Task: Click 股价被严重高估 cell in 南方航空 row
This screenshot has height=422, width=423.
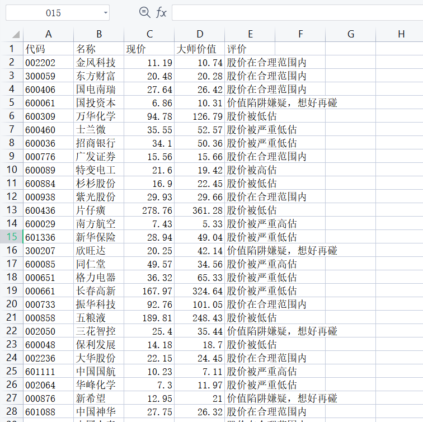Action: click(261, 223)
